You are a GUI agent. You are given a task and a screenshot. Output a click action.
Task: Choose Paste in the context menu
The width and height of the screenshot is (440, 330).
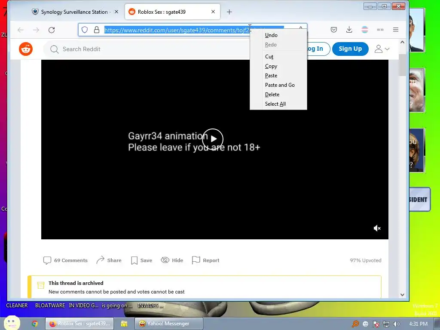278,76
